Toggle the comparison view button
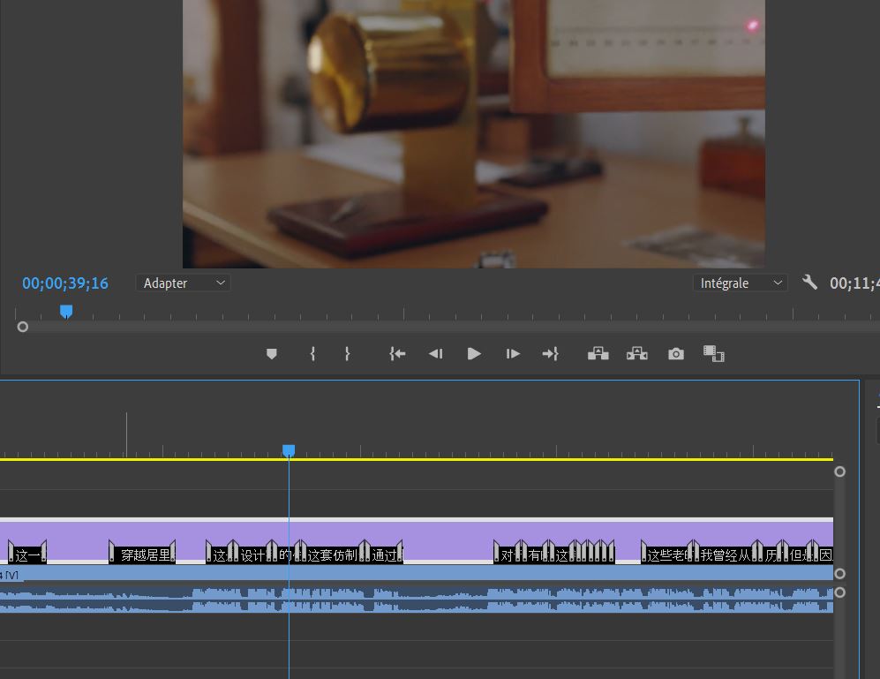Image resolution: width=880 pixels, height=679 pixels. pos(713,354)
